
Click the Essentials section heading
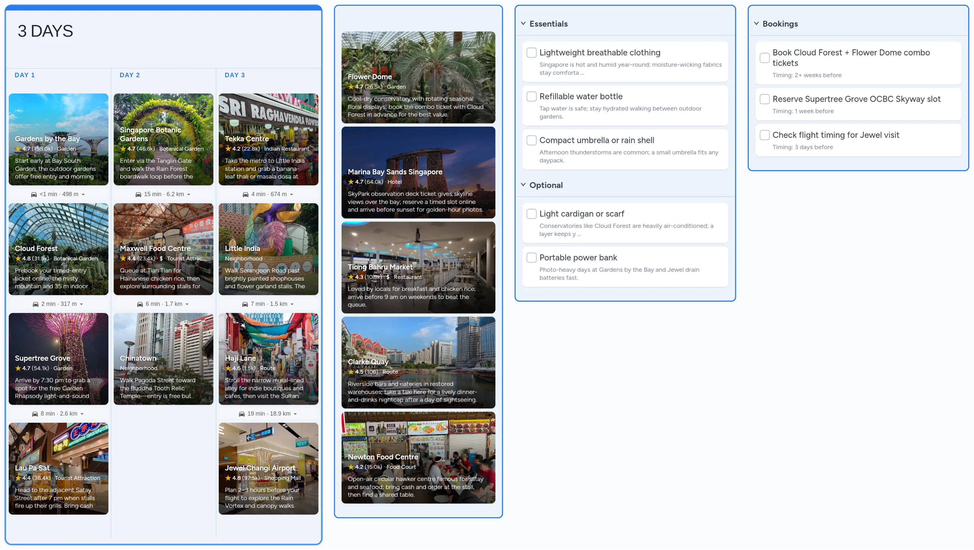(x=549, y=24)
